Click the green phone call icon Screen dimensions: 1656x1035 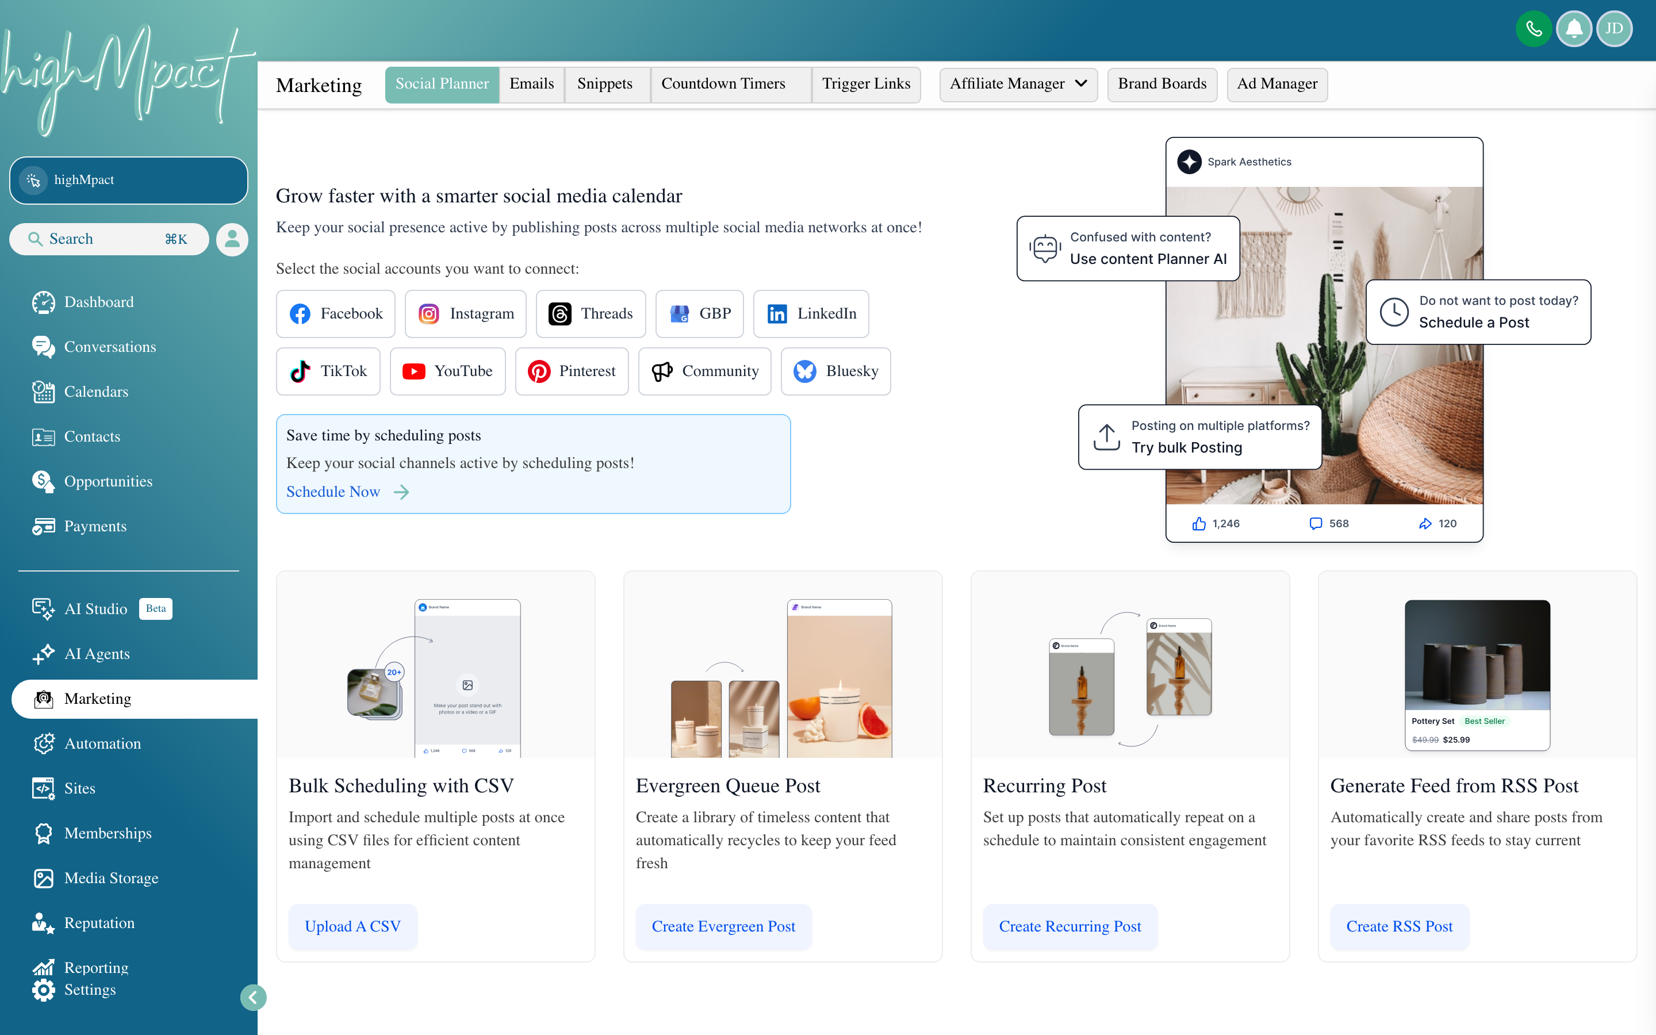pos(1534,29)
